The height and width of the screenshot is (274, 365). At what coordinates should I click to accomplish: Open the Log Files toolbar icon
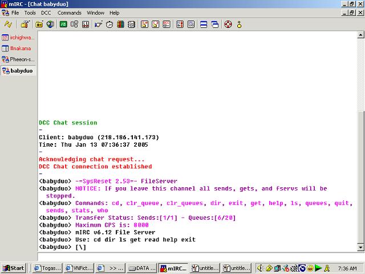coord(191,24)
